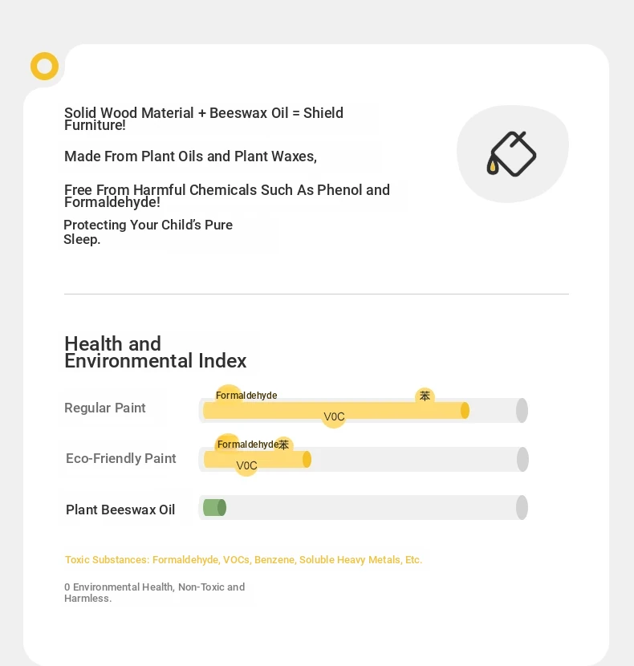Image resolution: width=634 pixels, height=666 pixels.
Task: Click the VOC bubble on Eco-Friendly Paint bar
Action: (x=246, y=465)
